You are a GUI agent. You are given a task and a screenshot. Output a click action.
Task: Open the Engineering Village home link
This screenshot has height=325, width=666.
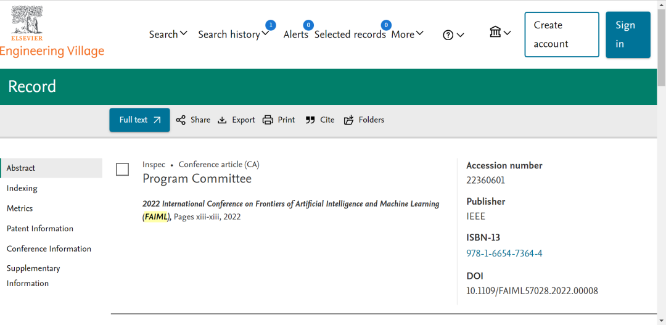(x=52, y=51)
